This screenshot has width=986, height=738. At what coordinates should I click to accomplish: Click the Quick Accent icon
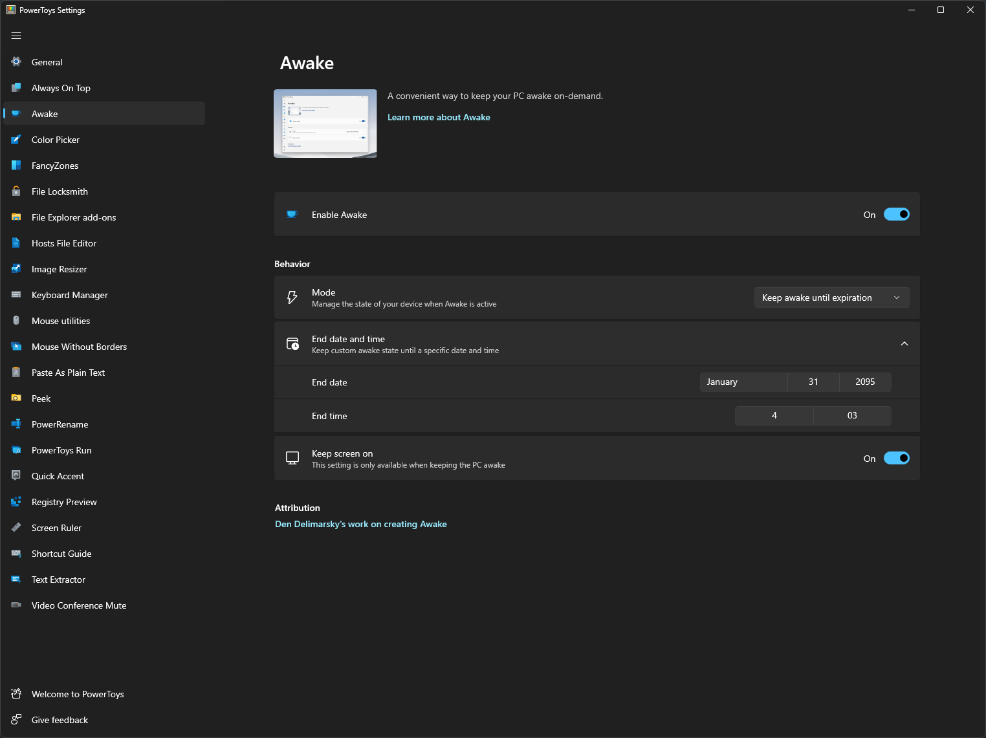16,475
